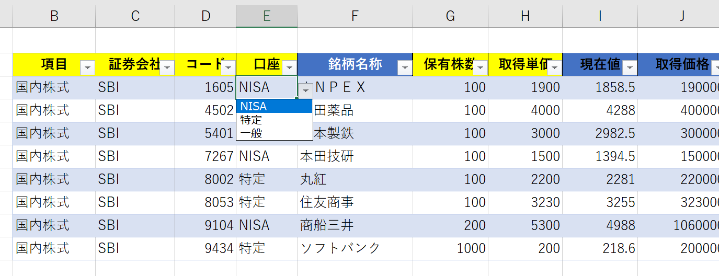Image resolution: width=719 pixels, height=276 pixels.
Task: Select column B header
Action: coord(54,16)
